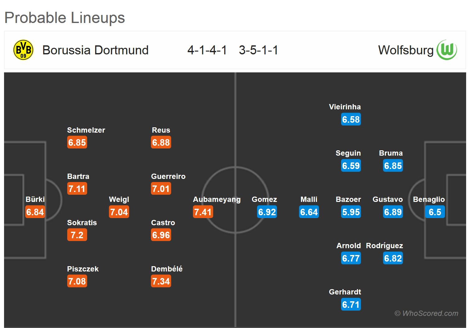
Task: Click the Borussia Dortmund club crest
Action: pyautogui.click(x=23, y=50)
